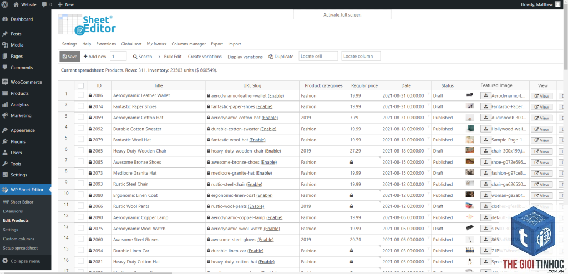Open Settings in the sheet editor toolbar
This screenshot has width=568, height=274.
point(69,44)
